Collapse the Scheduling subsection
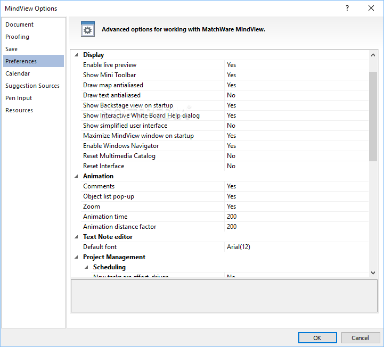Viewport: 384px width, 347px height. click(86, 267)
